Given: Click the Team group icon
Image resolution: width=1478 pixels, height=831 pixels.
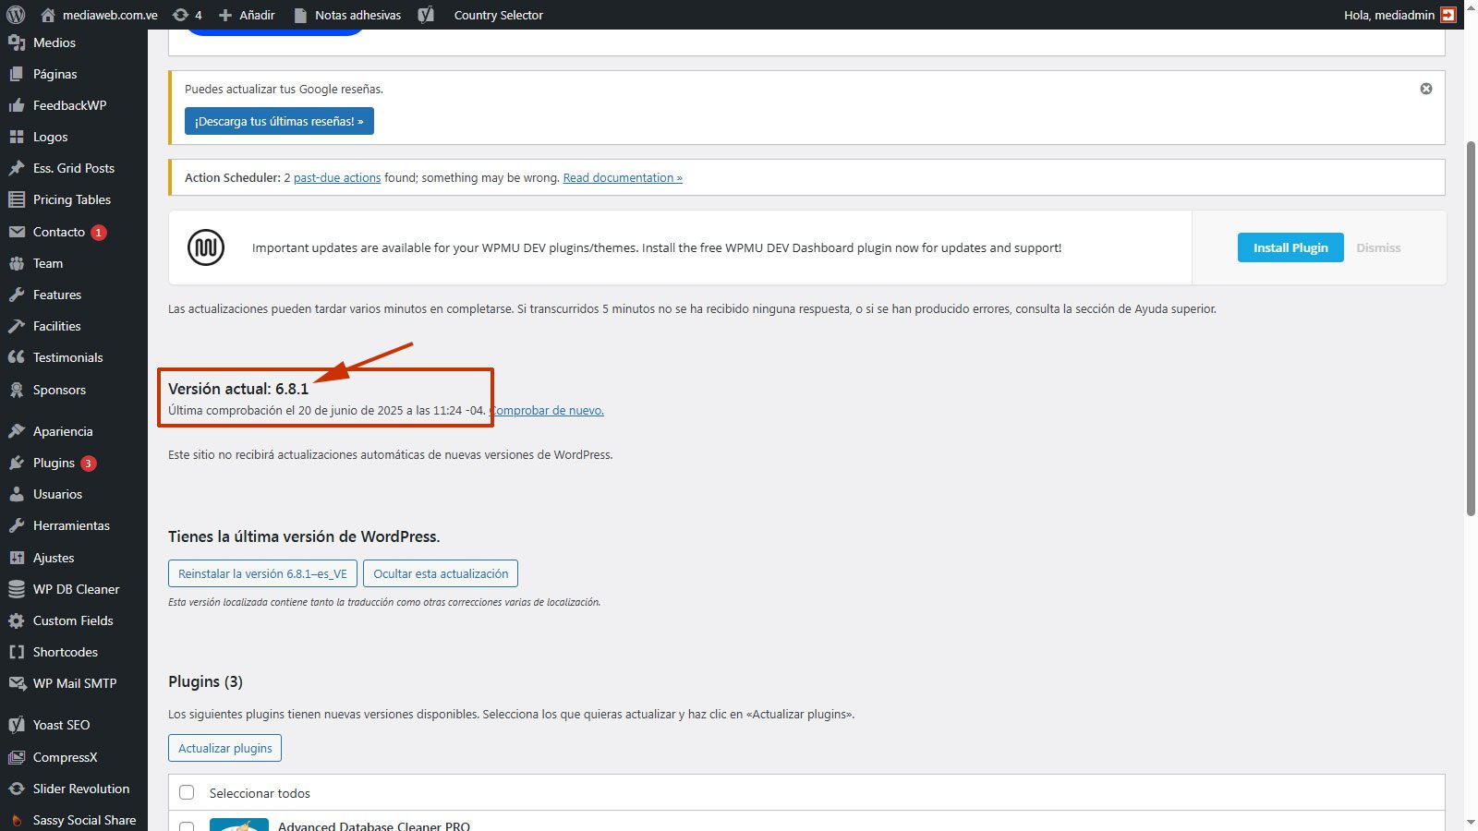Looking at the screenshot, I should click(x=17, y=263).
